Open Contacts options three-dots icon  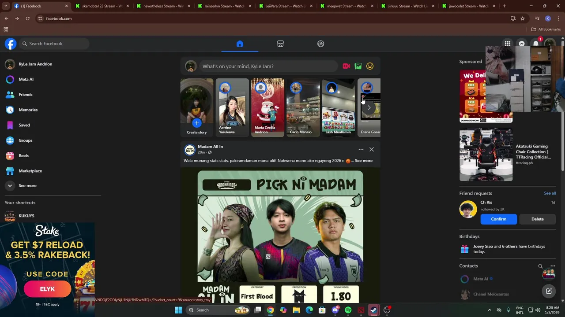coord(553,266)
